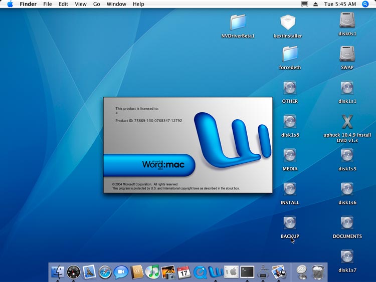Launch Safari compass icon in Dock
The width and height of the screenshot is (376, 282).
click(x=105, y=272)
